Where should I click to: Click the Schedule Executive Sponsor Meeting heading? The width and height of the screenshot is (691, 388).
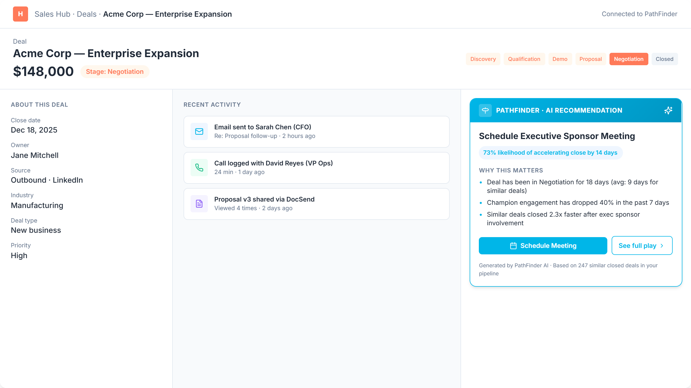click(x=557, y=136)
